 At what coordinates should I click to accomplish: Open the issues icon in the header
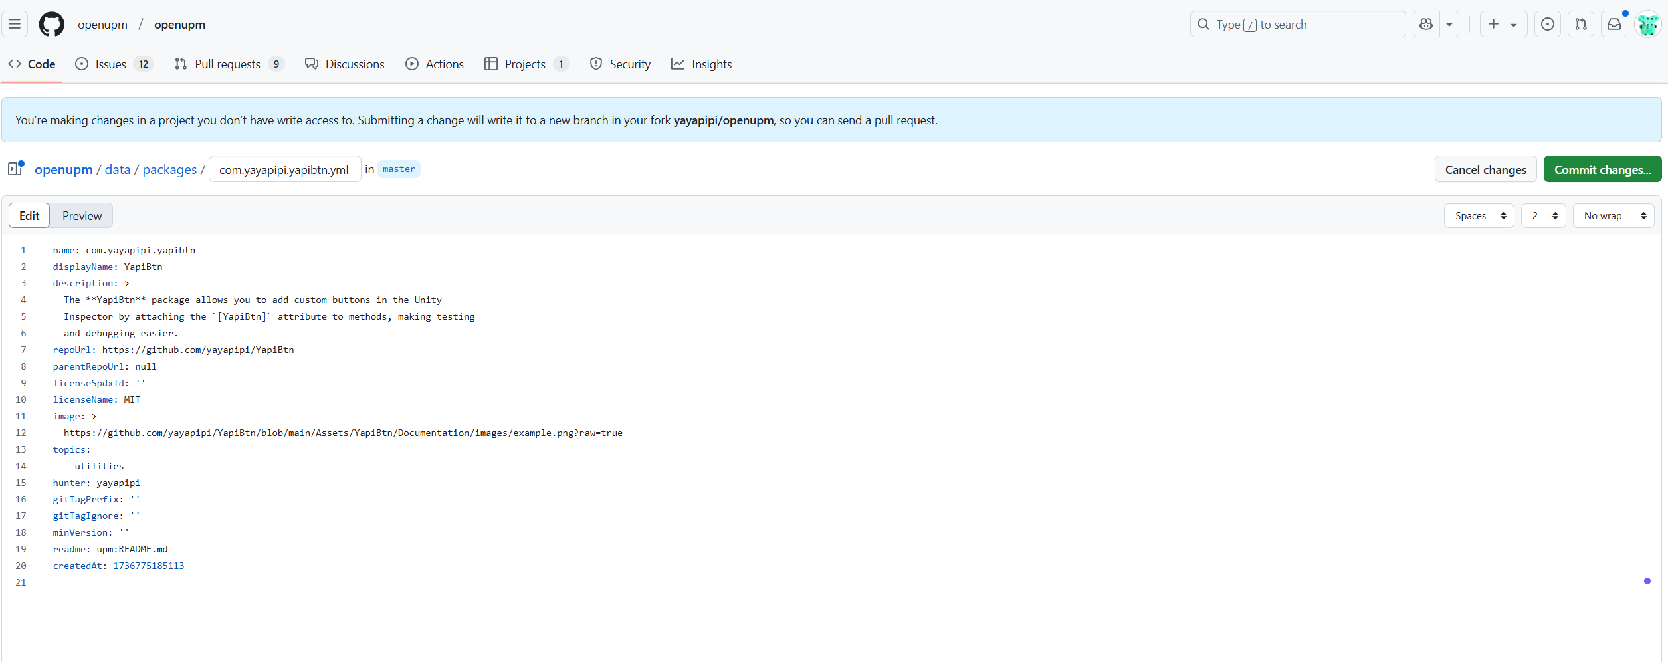pyautogui.click(x=1547, y=25)
